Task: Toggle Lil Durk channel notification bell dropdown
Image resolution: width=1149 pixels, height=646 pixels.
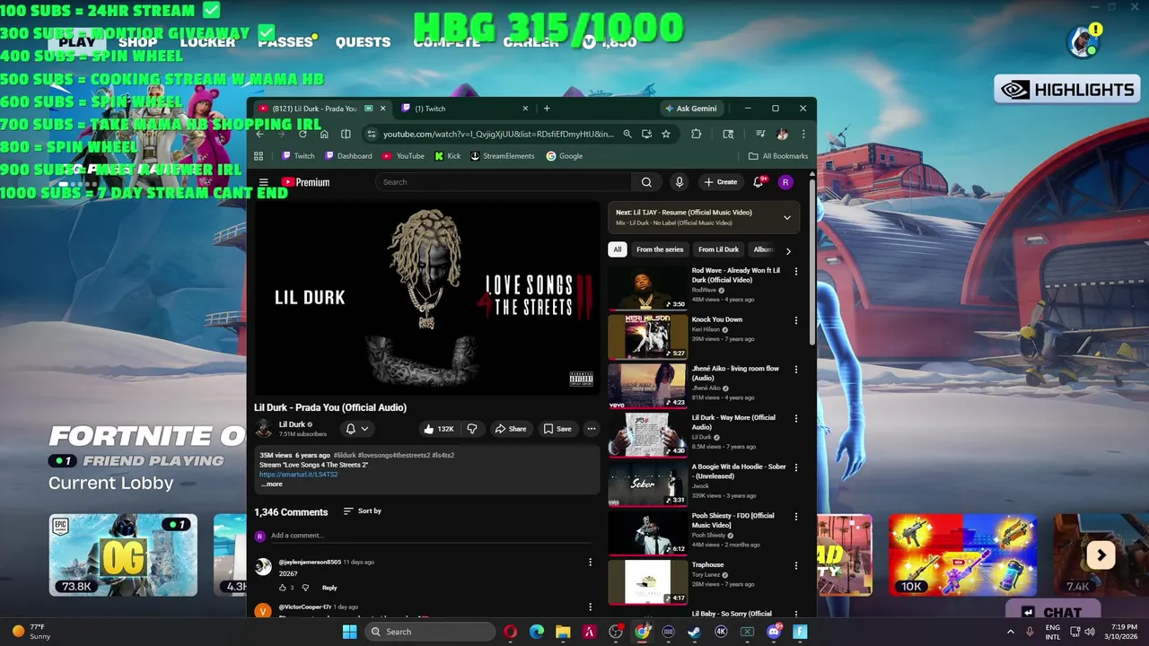Action: (x=356, y=429)
